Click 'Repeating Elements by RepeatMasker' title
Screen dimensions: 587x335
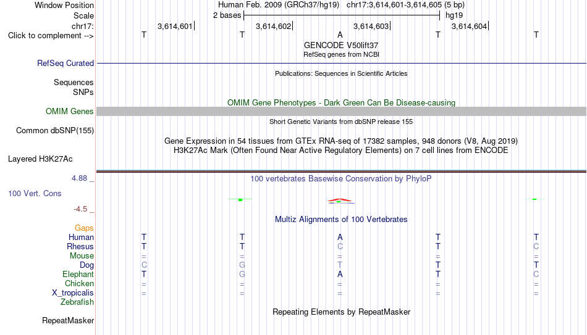[341, 312]
